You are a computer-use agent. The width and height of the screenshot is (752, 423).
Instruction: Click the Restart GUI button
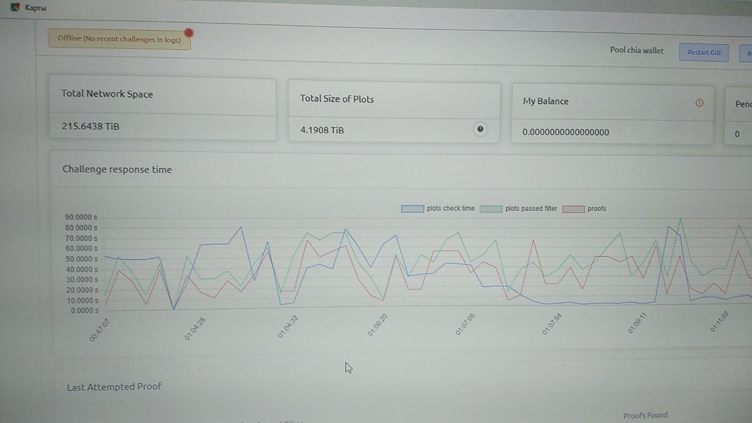tap(704, 52)
